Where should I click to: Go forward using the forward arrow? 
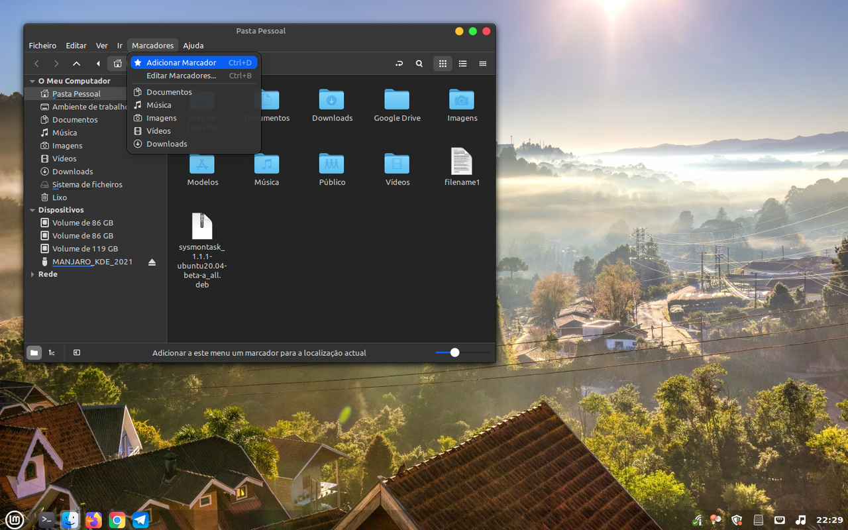point(56,64)
